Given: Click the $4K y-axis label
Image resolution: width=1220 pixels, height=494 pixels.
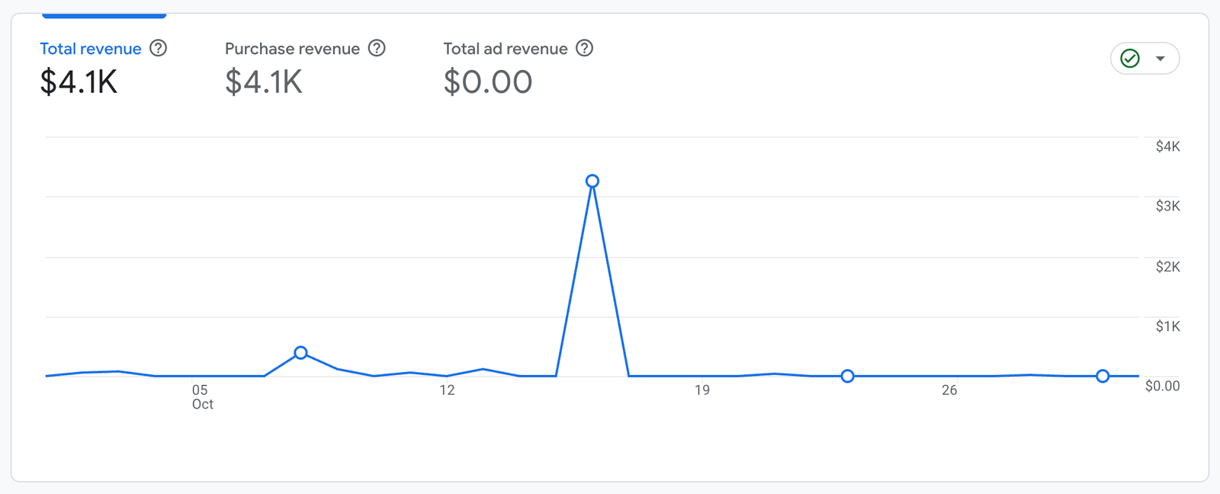Looking at the screenshot, I should pos(1167,146).
